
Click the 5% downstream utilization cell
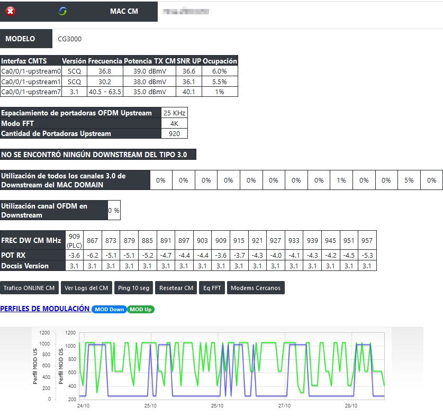[x=409, y=180]
